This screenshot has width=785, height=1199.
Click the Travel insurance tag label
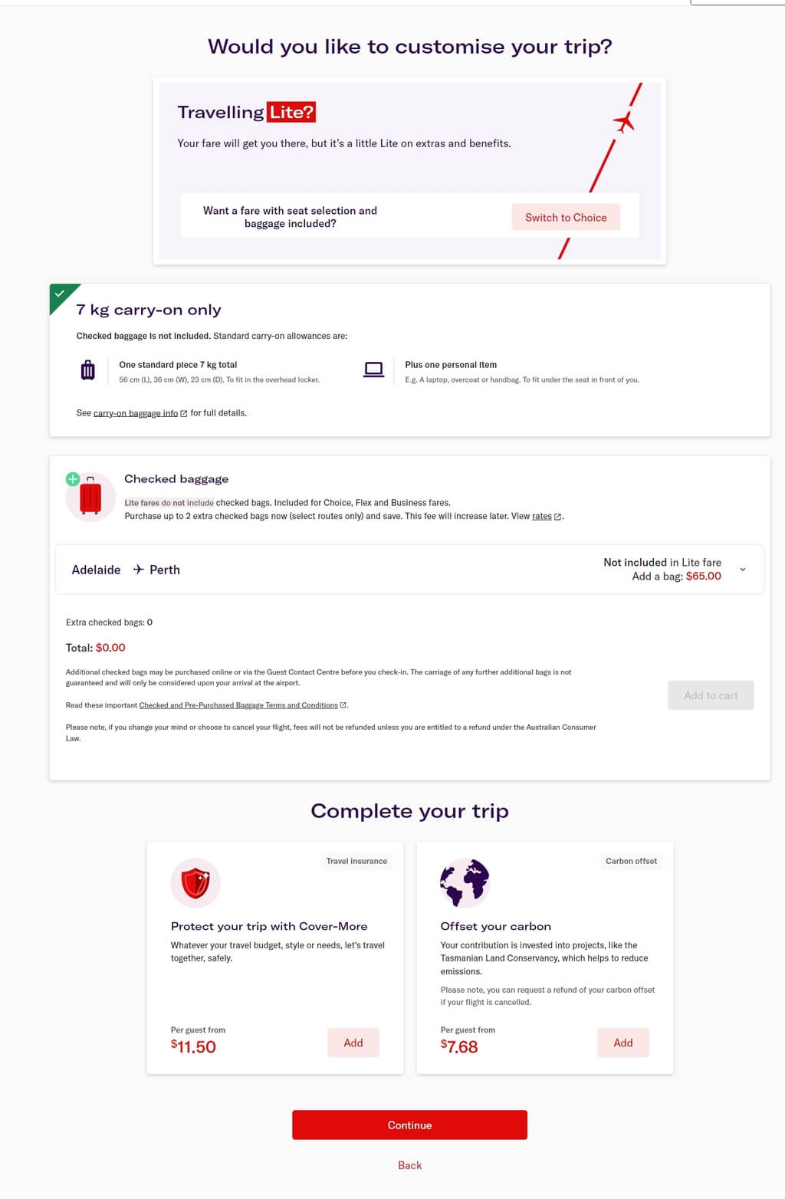pos(356,861)
